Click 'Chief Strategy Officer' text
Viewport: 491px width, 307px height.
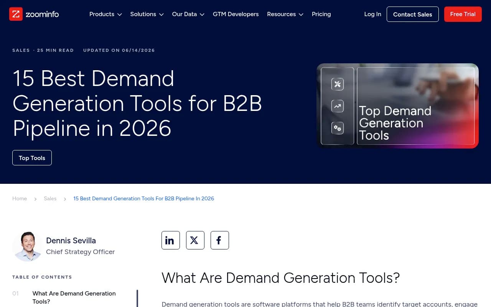coord(81,252)
